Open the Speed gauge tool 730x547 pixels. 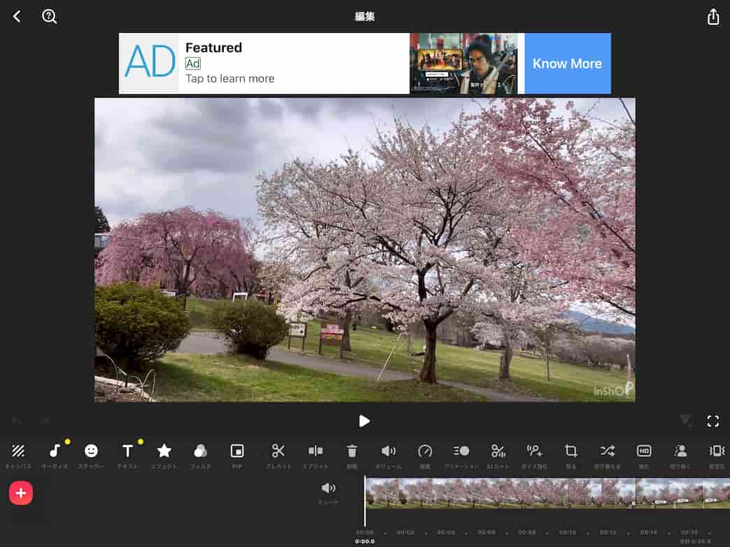pyautogui.click(x=424, y=451)
